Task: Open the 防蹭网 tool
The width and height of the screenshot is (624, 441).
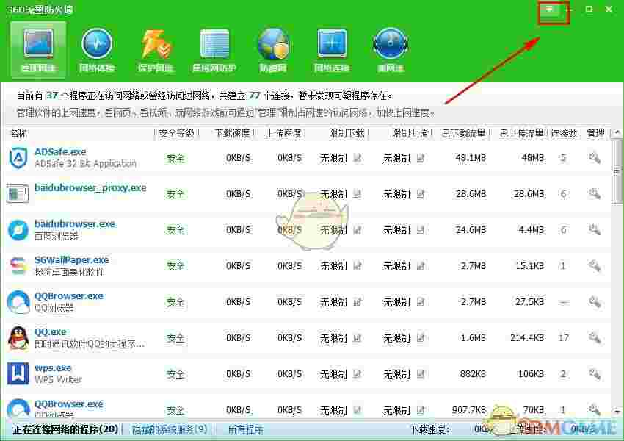Action: click(273, 50)
